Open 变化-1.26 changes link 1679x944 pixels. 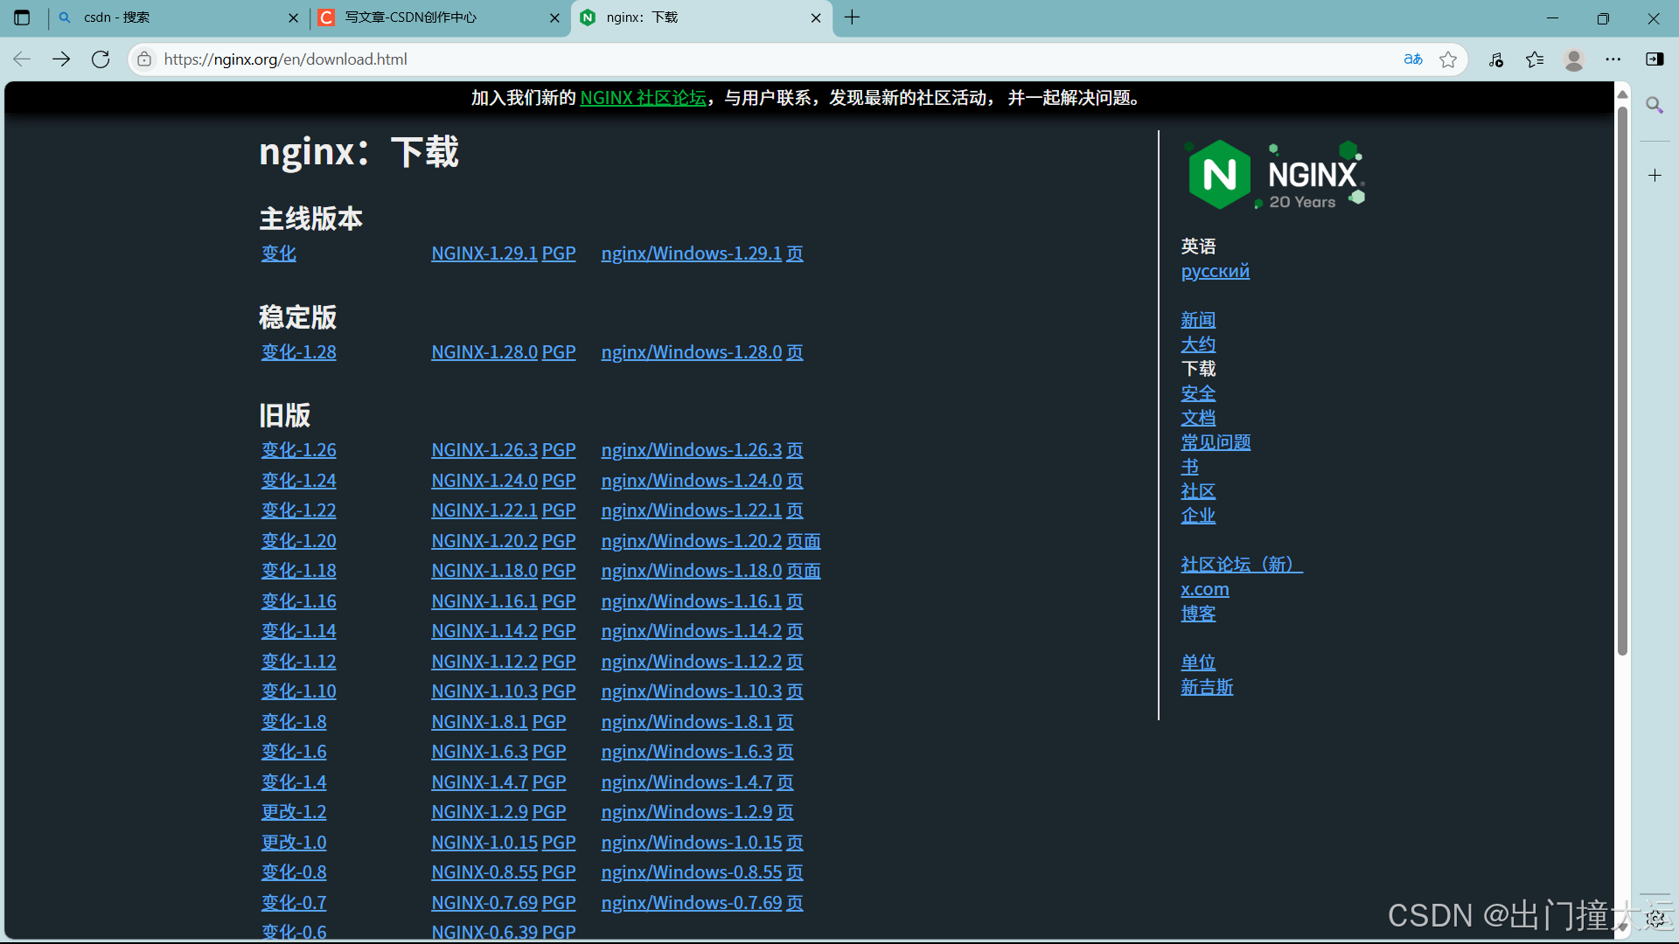point(299,450)
